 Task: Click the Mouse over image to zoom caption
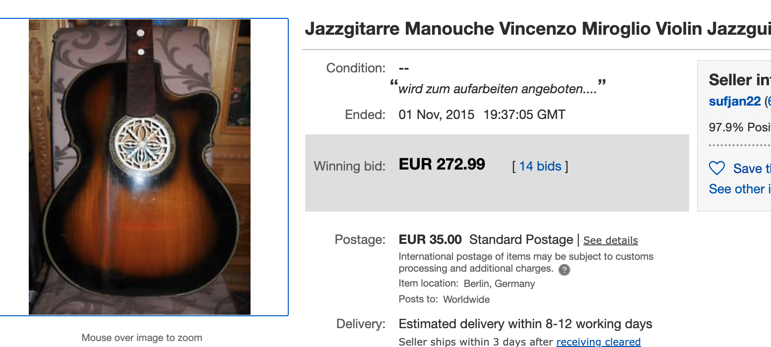click(x=142, y=338)
